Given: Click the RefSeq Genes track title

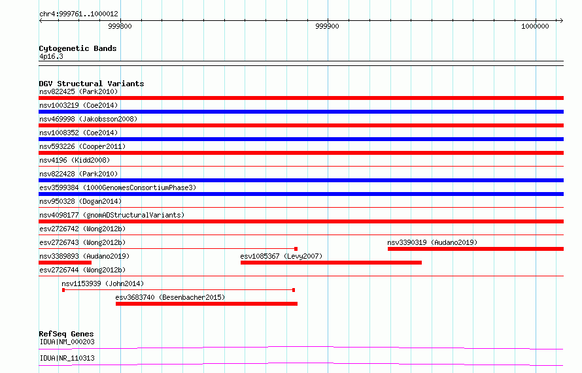Looking at the screenshot, I should point(66,334).
